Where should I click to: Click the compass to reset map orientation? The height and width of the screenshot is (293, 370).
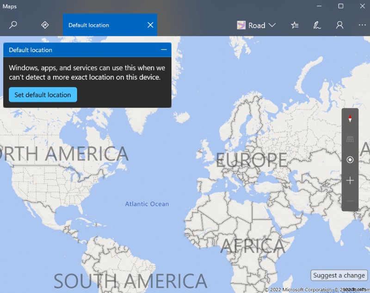pos(350,118)
